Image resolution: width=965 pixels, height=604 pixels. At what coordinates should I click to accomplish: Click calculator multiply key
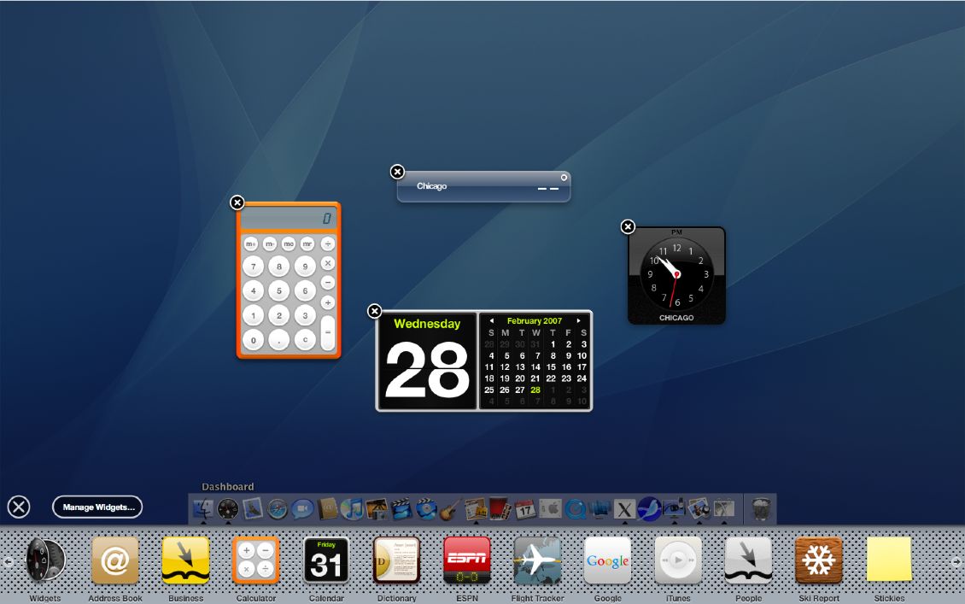[x=328, y=263]
